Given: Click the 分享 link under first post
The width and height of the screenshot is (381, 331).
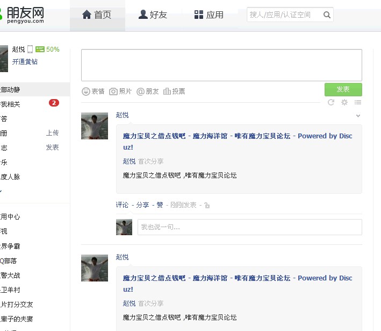Looking at the screenshot, I should [x=142, y=205].
